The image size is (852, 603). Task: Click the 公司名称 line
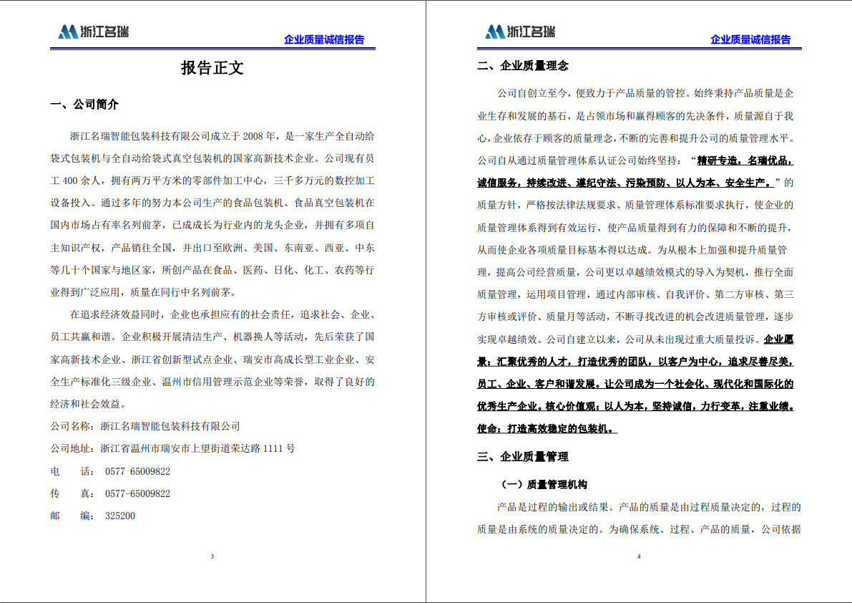click(145, 426)
